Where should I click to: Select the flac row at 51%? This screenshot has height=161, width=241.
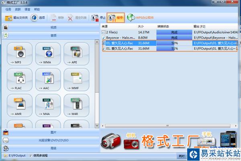[170, 49]
